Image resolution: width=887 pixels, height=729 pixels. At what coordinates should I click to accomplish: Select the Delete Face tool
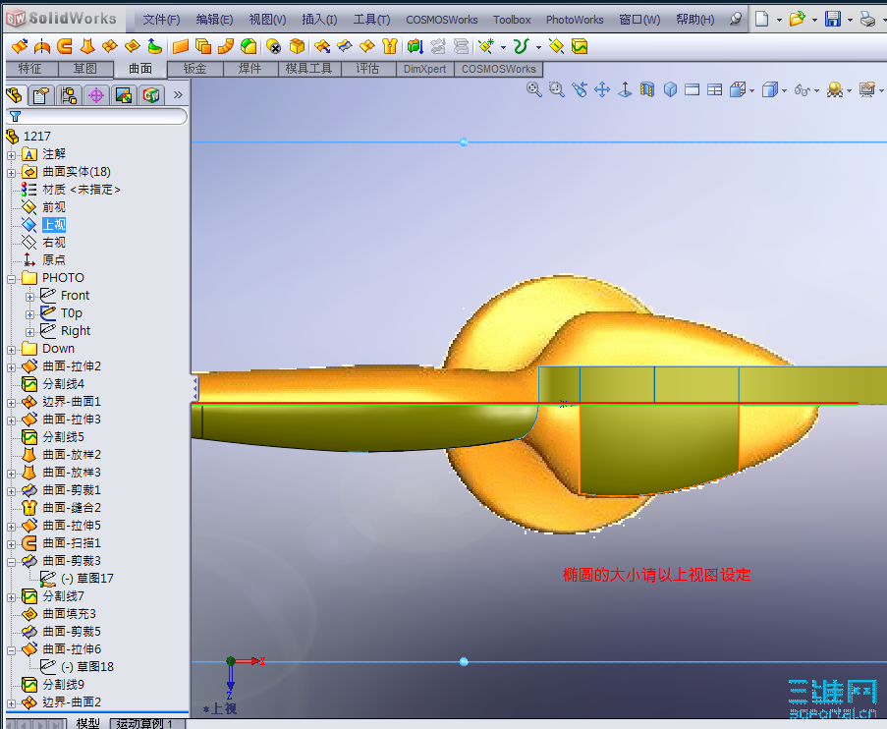click(274, 46)
